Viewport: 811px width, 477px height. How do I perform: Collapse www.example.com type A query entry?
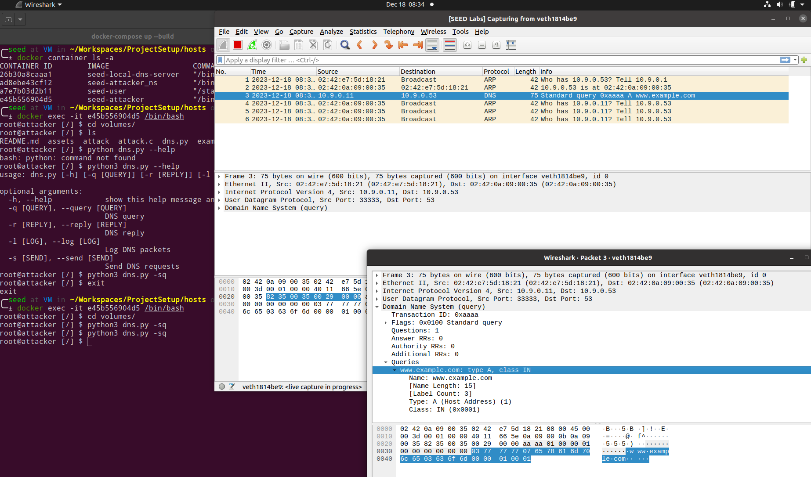(395, 370)
